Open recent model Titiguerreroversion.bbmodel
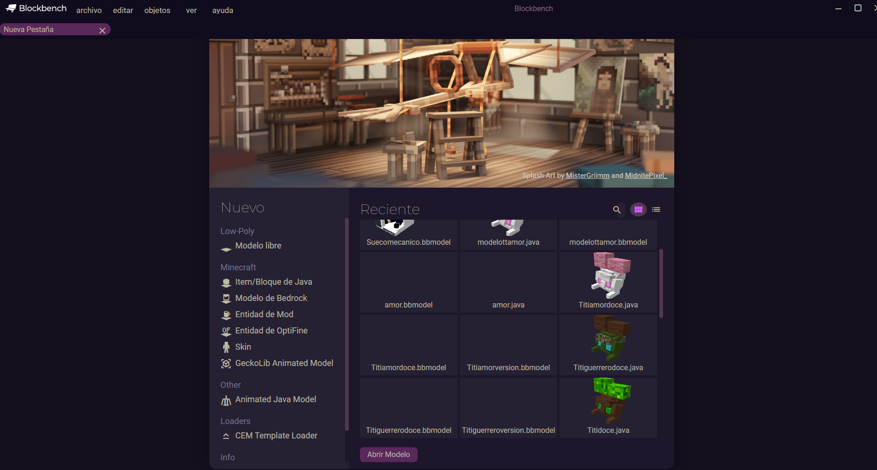Screen dimensions: 877x470 (x=508, y=408)
